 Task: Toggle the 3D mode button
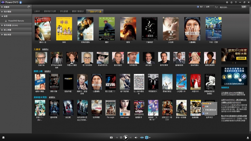click(147, 138)
